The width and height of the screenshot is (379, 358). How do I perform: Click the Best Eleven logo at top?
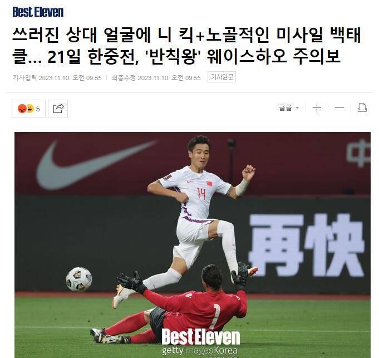coord(38,12)
